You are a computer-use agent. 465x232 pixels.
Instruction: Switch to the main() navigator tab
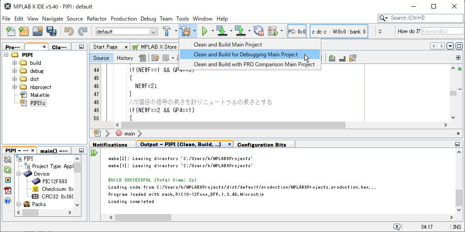(x=54, y=151)
